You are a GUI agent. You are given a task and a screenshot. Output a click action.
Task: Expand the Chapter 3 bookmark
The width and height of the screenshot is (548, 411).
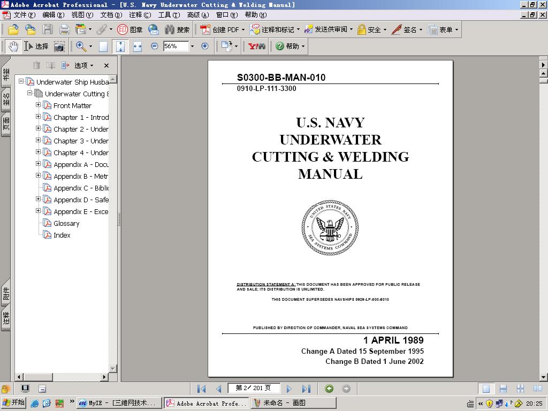pos(38,140)
